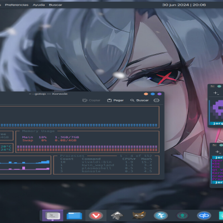Open the Konsole toolbar overflow menu icon
Screen dimensions: 223x223
click(x=157, y=100)
